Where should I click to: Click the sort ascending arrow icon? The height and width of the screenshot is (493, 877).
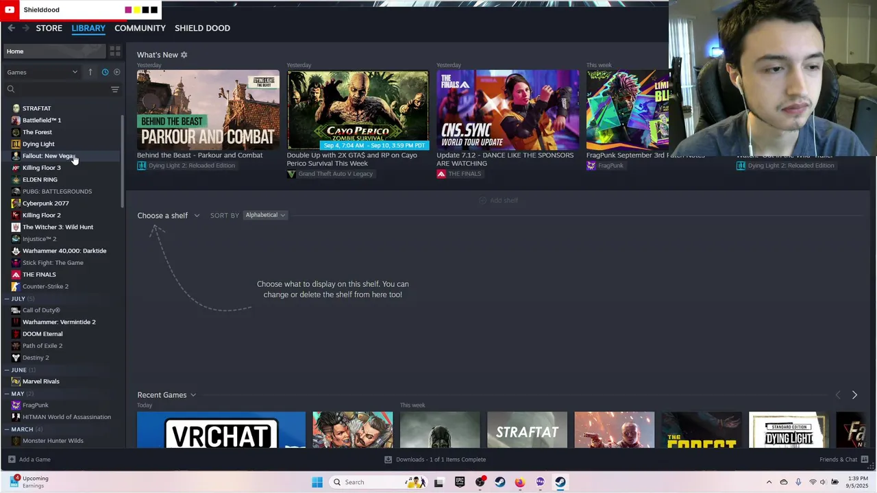[x=90, y=72]
